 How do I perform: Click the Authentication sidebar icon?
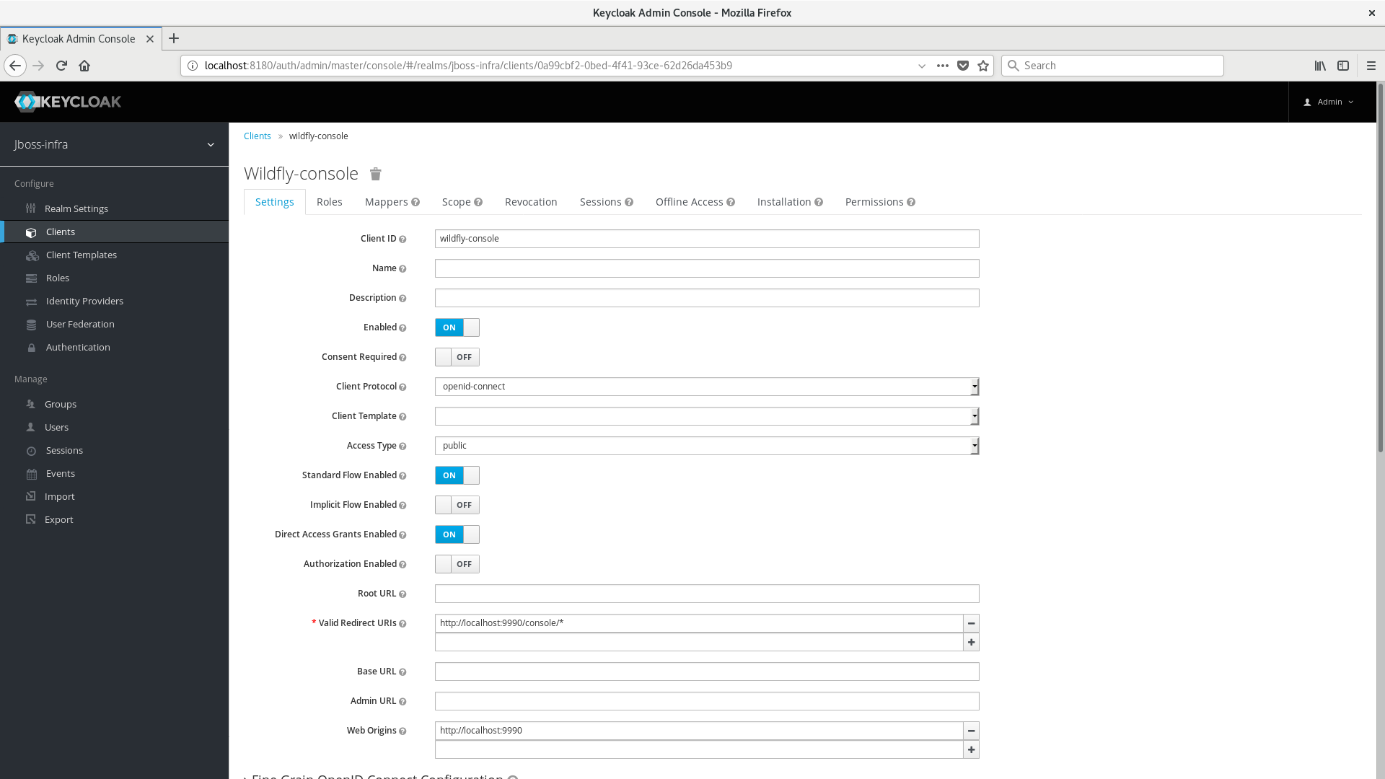[x=32, y=346]
